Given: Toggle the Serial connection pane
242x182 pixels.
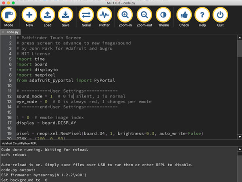Looking at the screenshot, I should [86, 16].
